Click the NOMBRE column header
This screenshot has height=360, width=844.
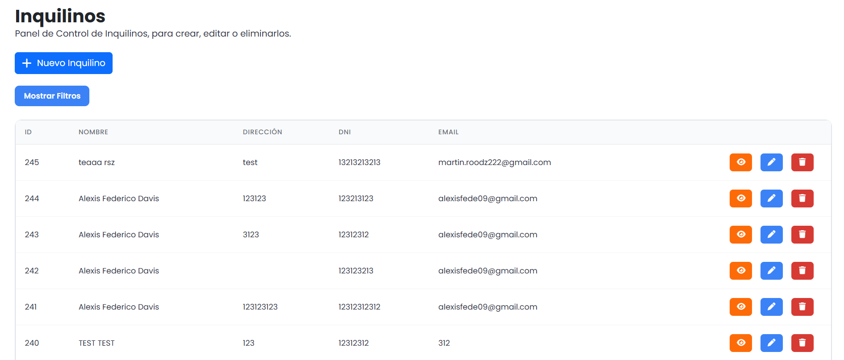coord(93,132)
